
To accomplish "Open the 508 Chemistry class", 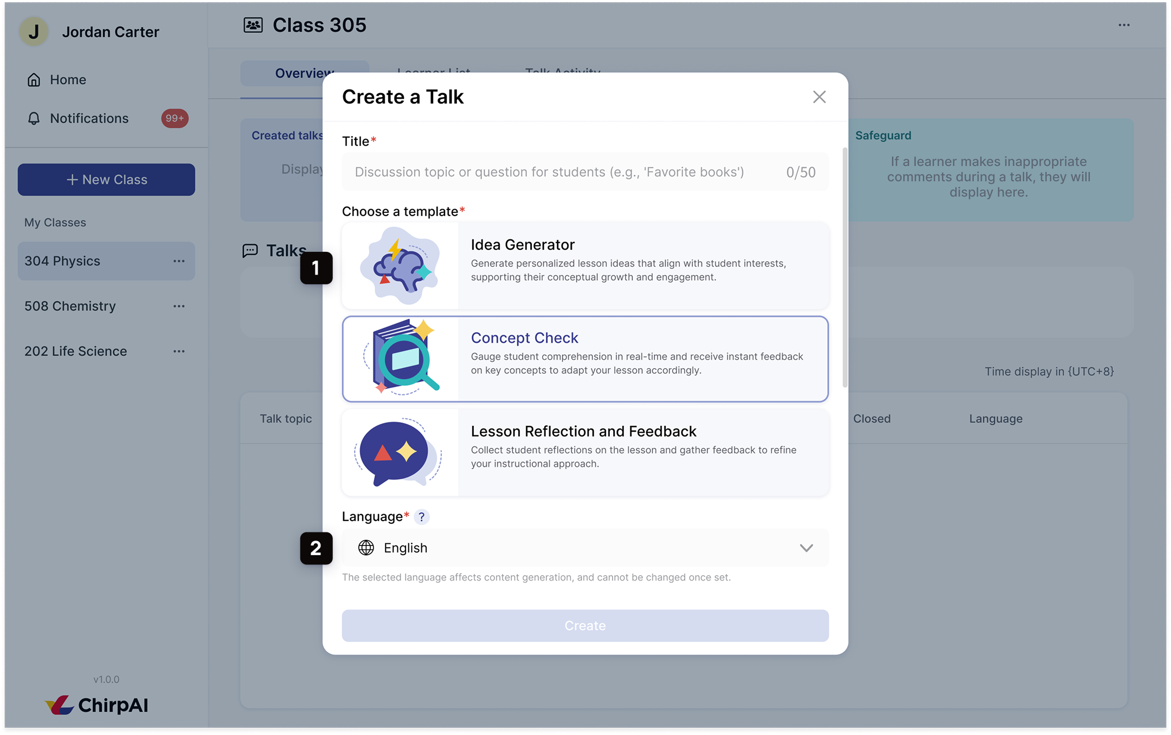I will (x=70, y=306).
